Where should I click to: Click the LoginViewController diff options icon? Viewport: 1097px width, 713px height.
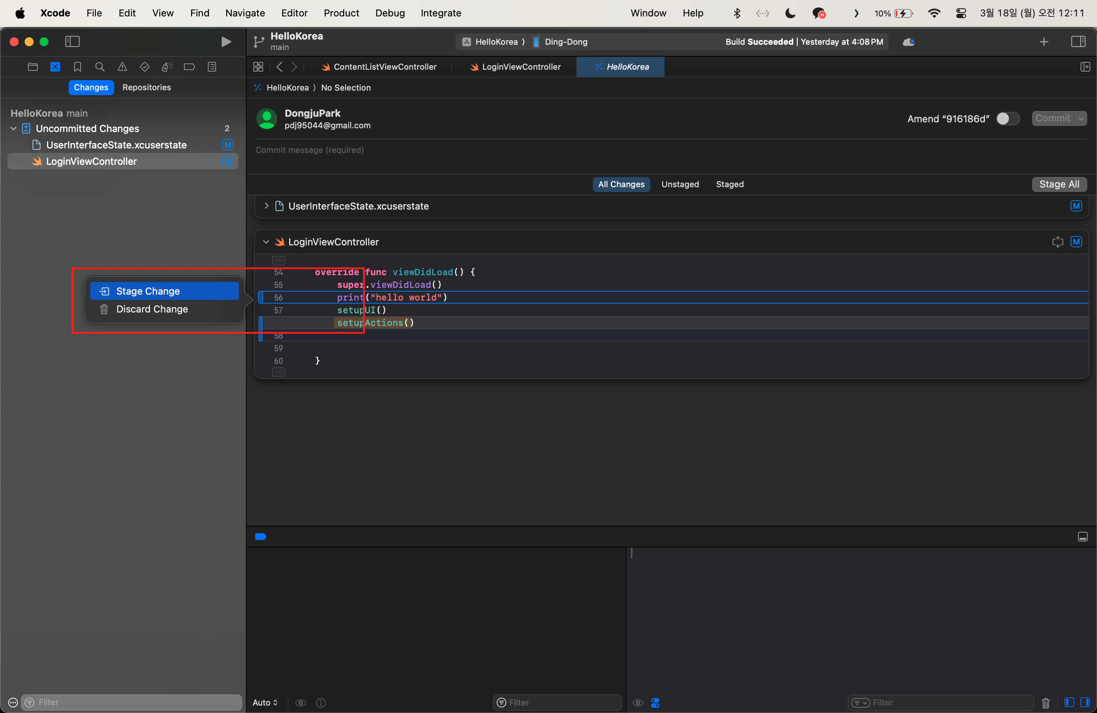coord(1058,242)
